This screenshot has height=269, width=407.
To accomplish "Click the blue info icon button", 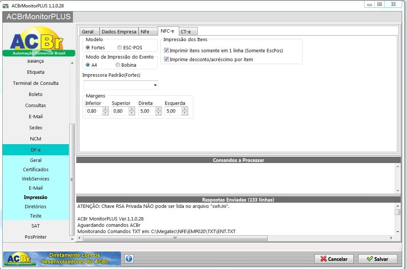I will pos(129,259).
